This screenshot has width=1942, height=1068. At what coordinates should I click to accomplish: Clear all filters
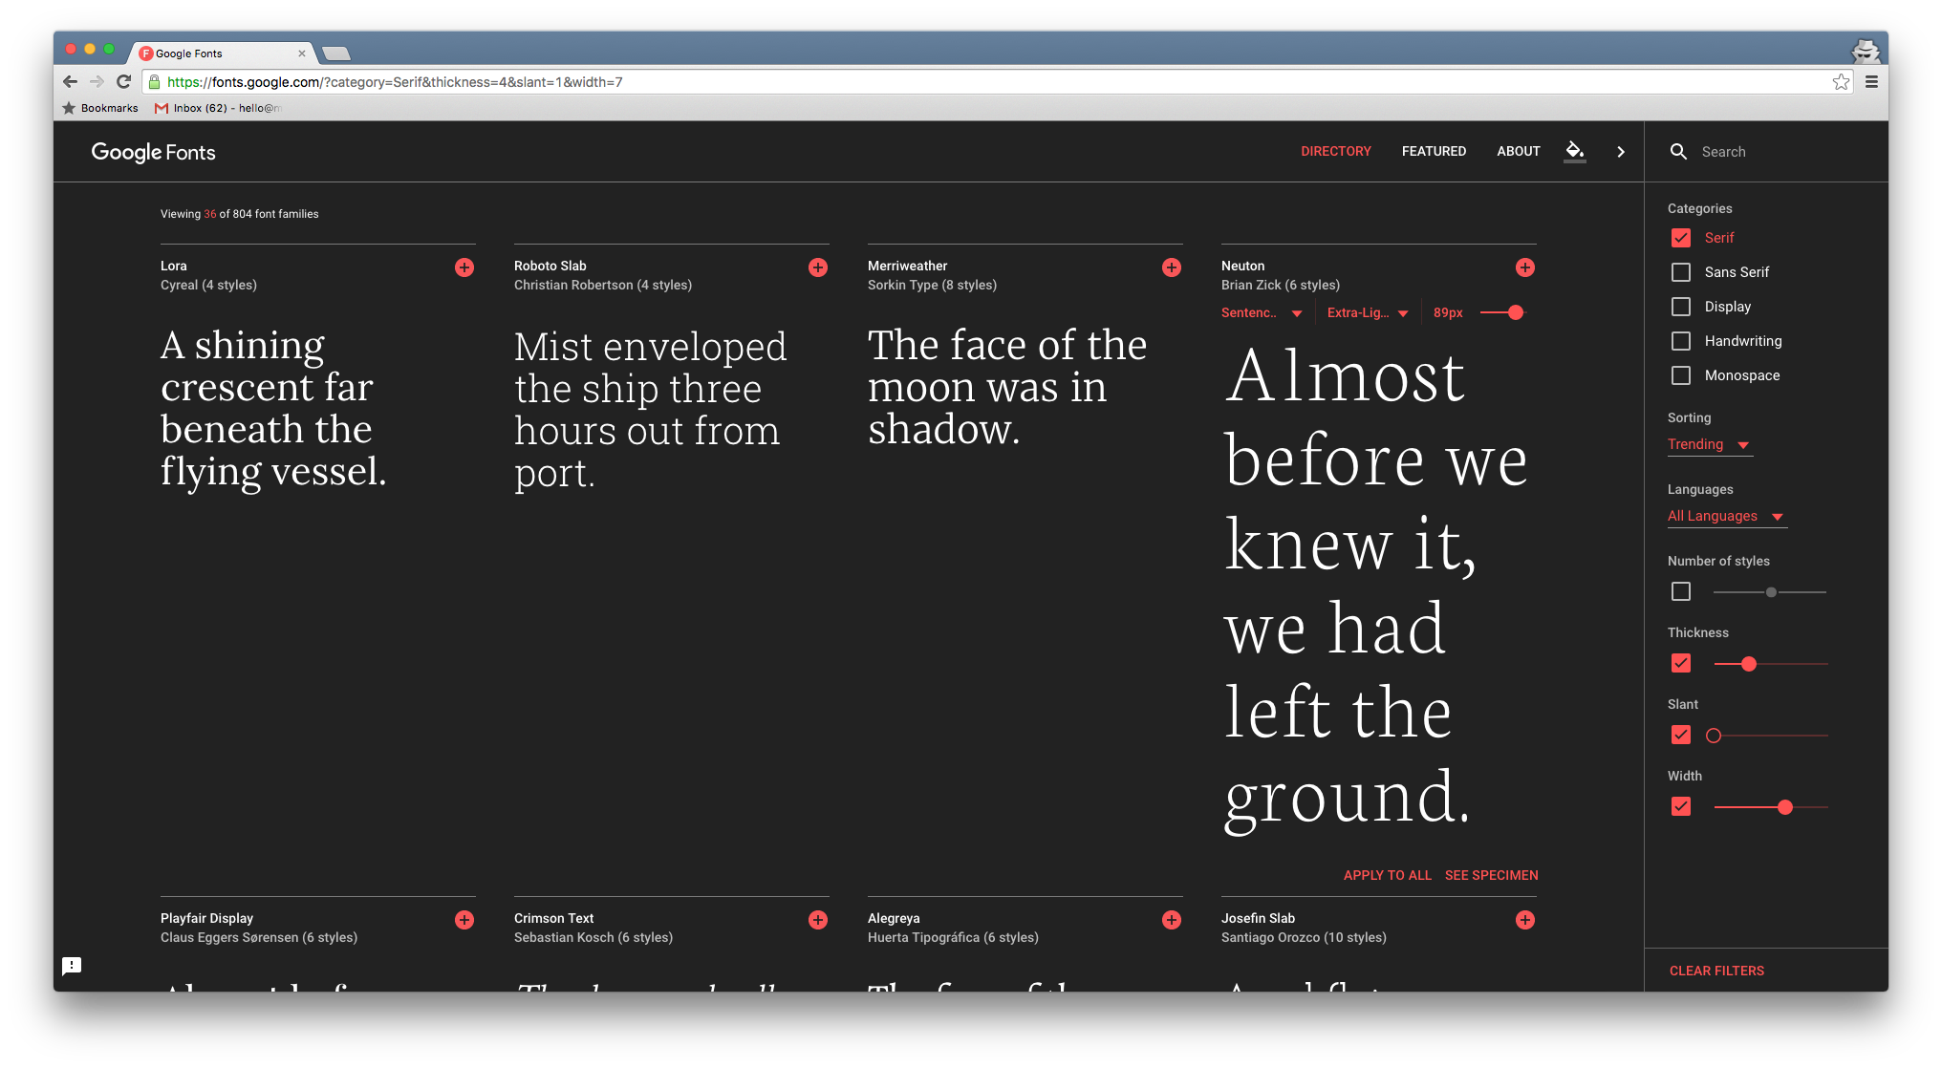(1717, 971)
